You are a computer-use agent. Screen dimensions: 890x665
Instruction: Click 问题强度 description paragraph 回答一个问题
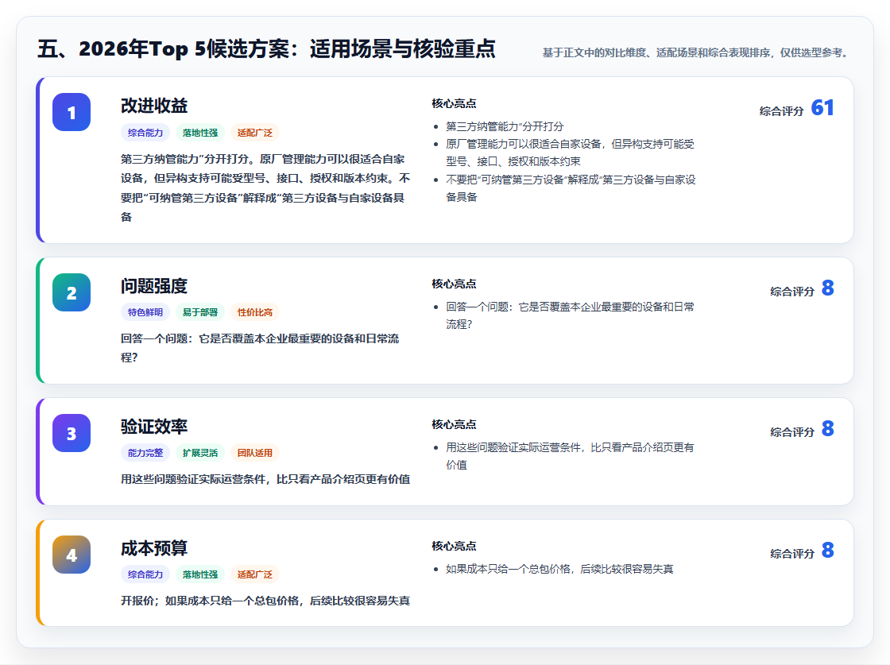[x=260, y=348]
